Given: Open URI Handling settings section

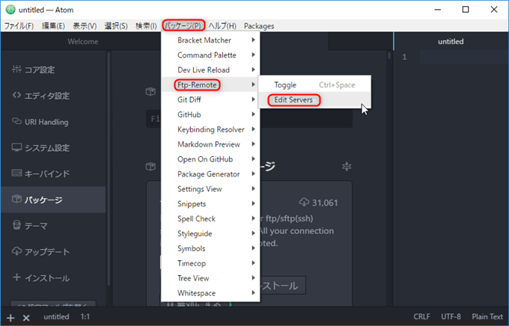Looking at the screenshot, I should click(x=54, y=122).
